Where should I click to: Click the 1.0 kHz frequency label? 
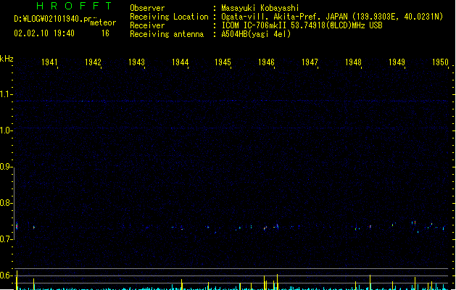pos(6,130)
